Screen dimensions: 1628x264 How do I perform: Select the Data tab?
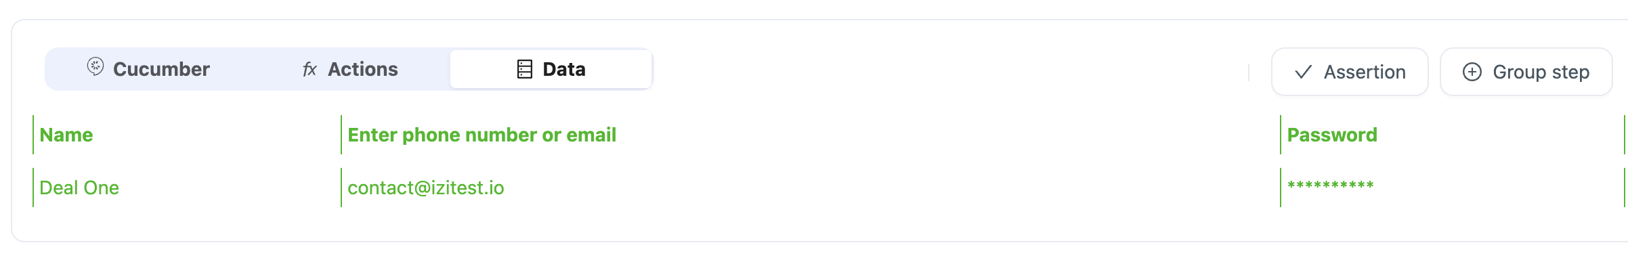click(x=551, y=69)
